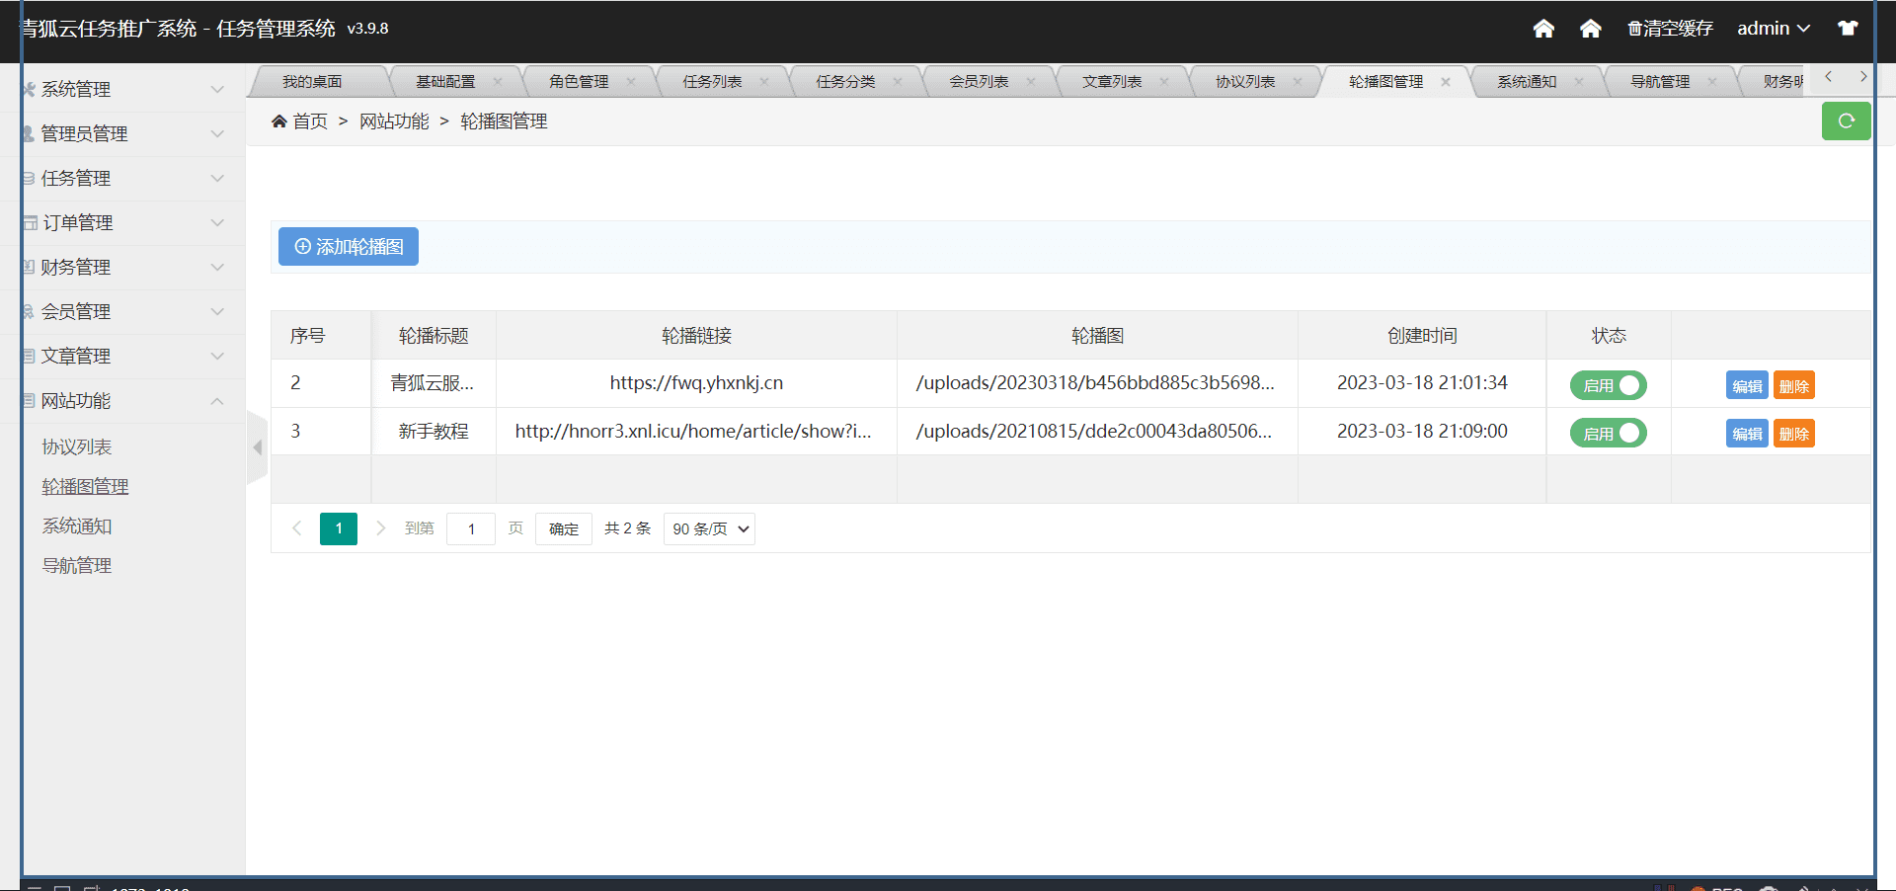Click the green refresh page button
Image resolution: width=1896 pixels, height=891 pixels.
[1845, 121]
